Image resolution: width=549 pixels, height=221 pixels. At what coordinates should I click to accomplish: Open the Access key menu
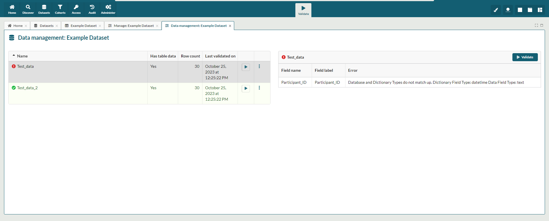76,9
